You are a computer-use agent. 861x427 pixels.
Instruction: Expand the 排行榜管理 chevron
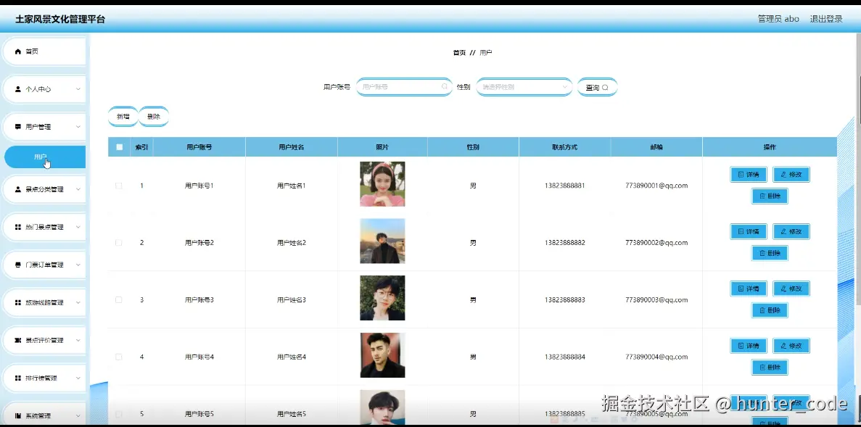(78, 378)
